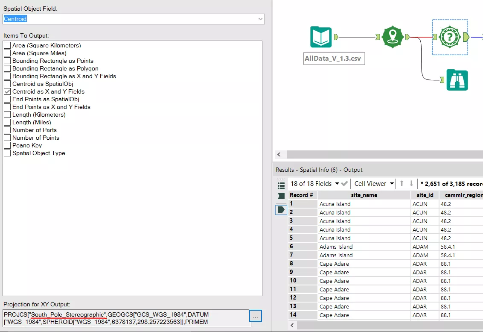Screen dimensions: 483x332
Task: Click canvas horizontal scrollbar left arrow
Action: tap(279, 155)
